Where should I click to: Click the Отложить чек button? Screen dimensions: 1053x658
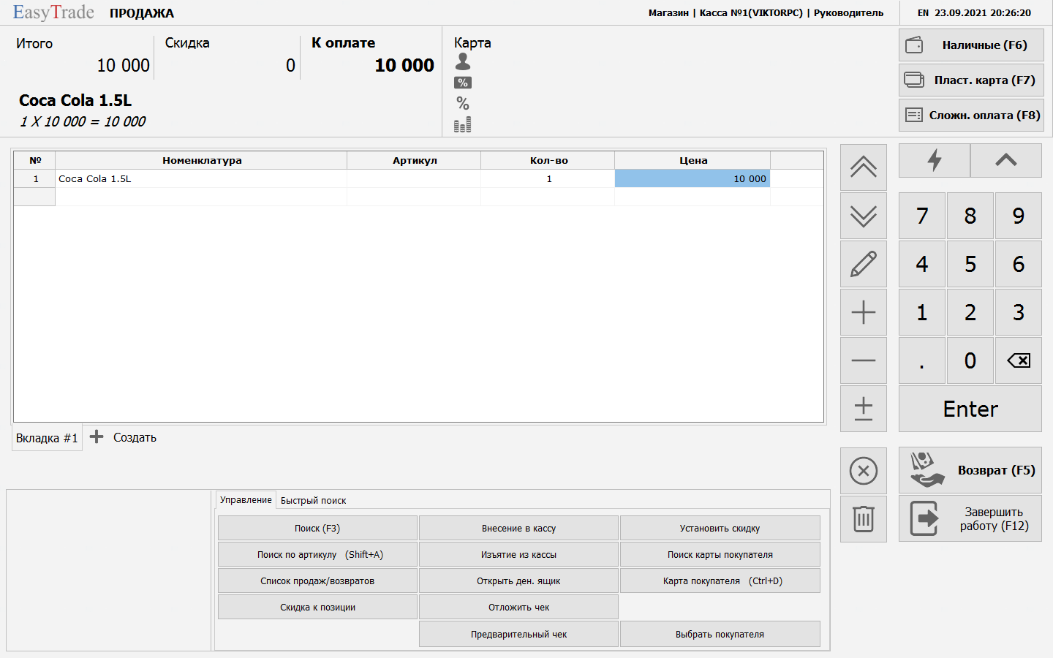518,607
